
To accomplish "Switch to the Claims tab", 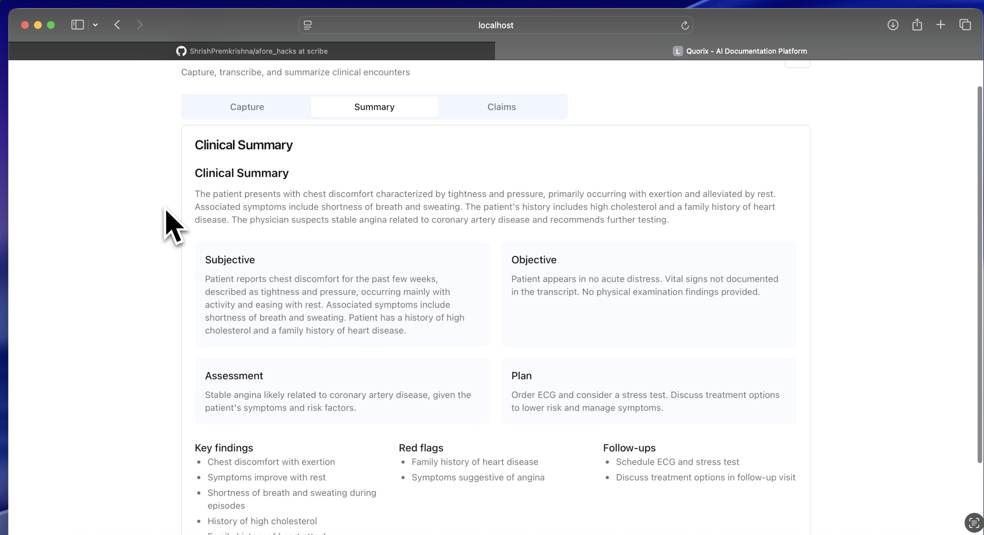I will [501, 107].
